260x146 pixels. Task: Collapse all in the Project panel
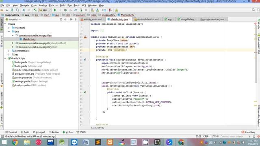tap(65, 19)
